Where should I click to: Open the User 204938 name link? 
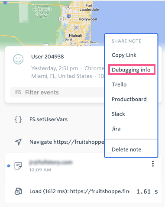(48, 57)
